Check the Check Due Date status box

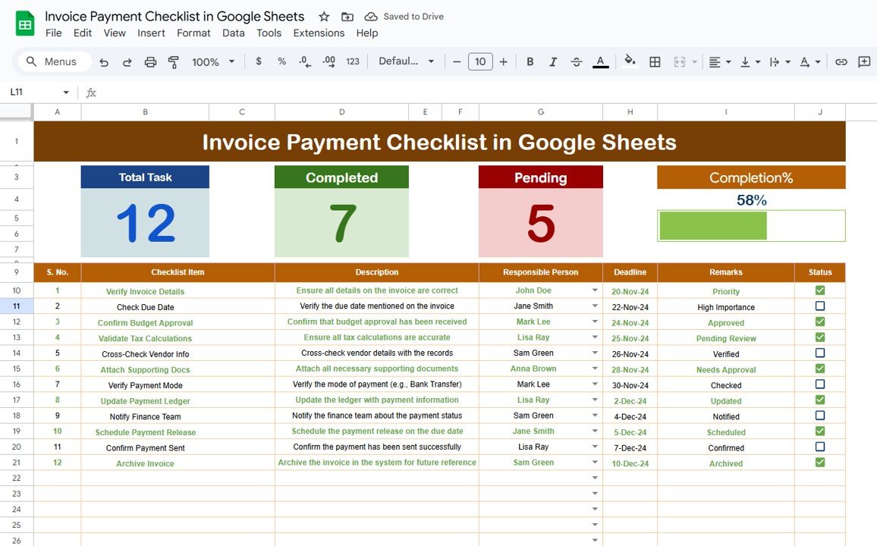point(820,306)
